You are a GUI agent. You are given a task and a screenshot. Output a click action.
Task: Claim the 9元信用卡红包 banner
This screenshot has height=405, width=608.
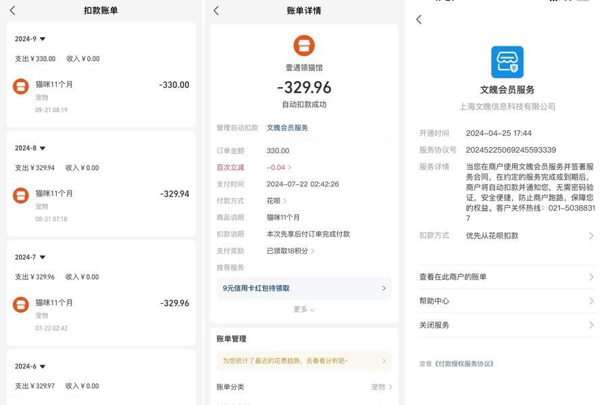click(x=304, y=288)
